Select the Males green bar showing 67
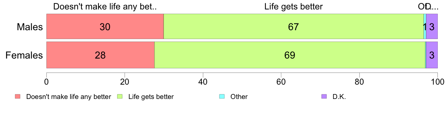 click(293, 26)
